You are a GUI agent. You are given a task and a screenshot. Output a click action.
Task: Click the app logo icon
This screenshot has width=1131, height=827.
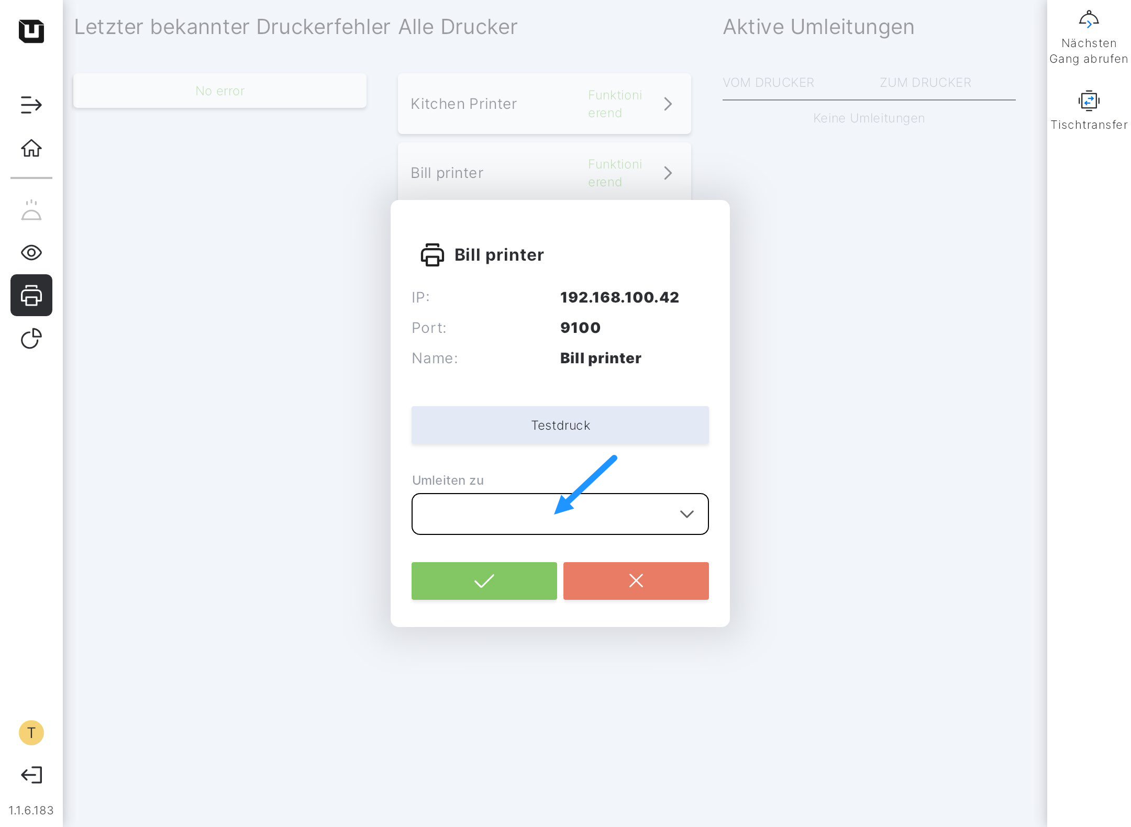point(31,31)
